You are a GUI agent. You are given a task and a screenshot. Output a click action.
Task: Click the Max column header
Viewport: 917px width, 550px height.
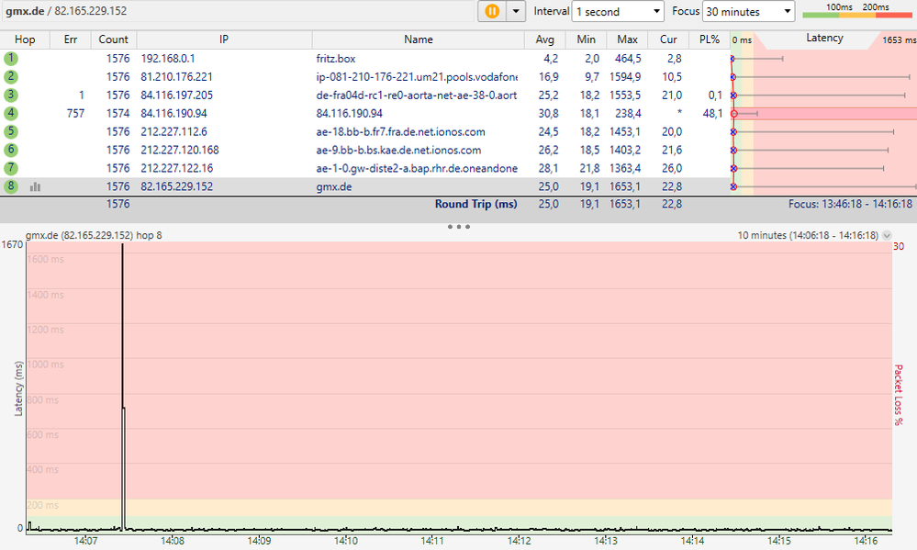pos(627,39)
